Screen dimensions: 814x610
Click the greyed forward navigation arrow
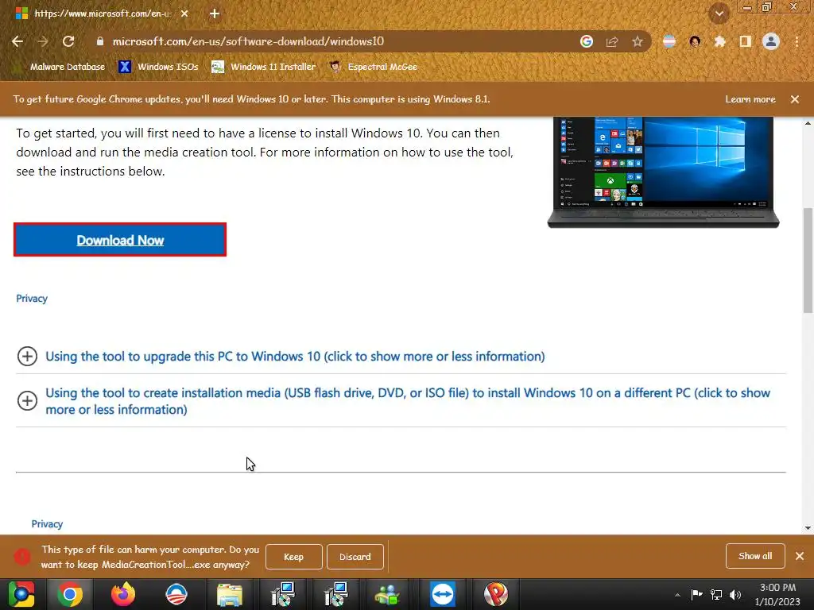point(43,41)
